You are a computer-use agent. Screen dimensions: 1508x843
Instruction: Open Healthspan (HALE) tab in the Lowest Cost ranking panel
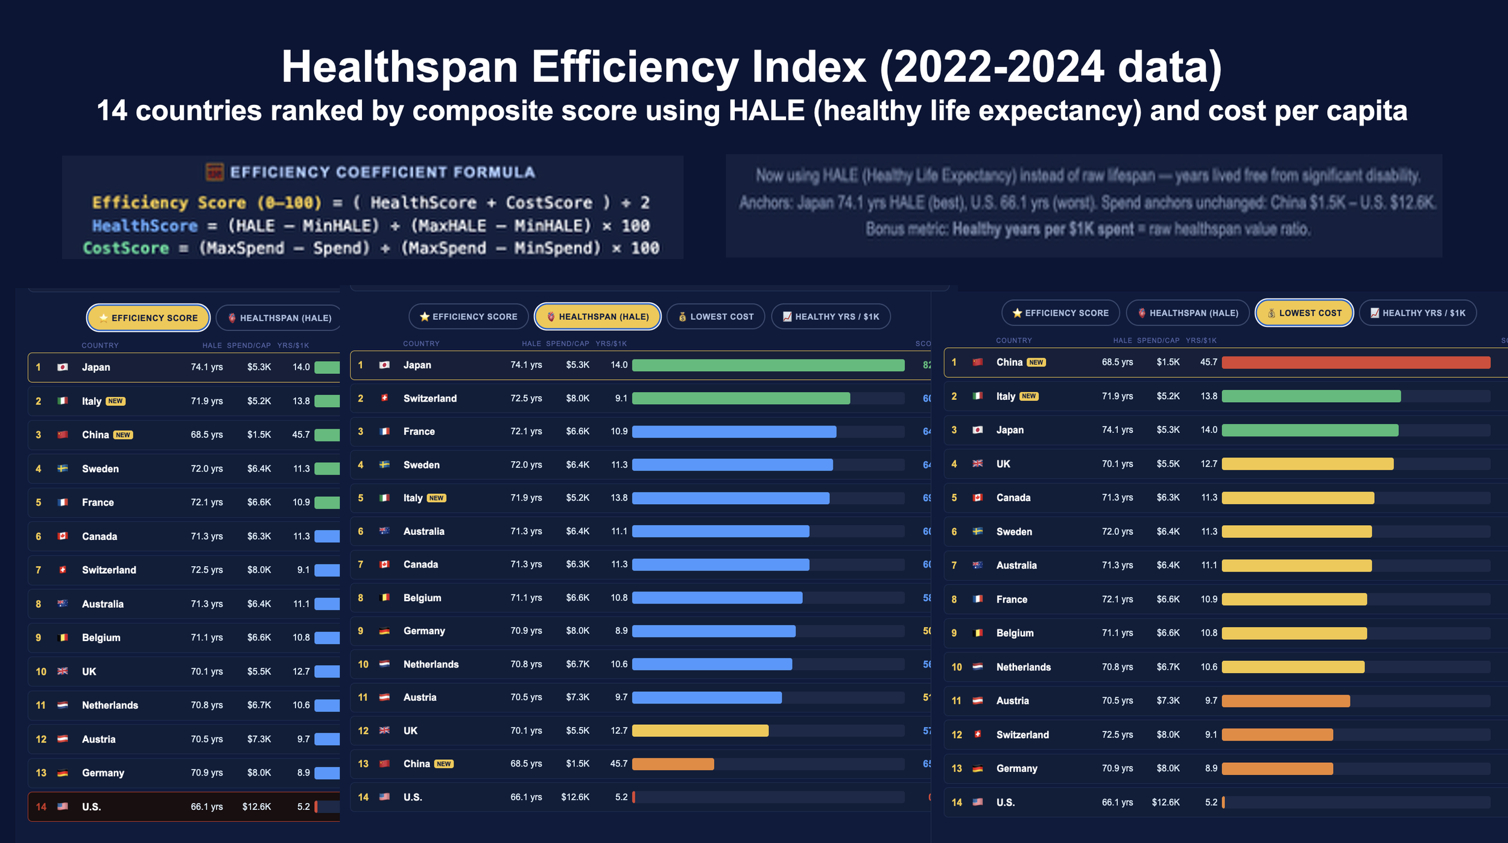click(1188, 313)
